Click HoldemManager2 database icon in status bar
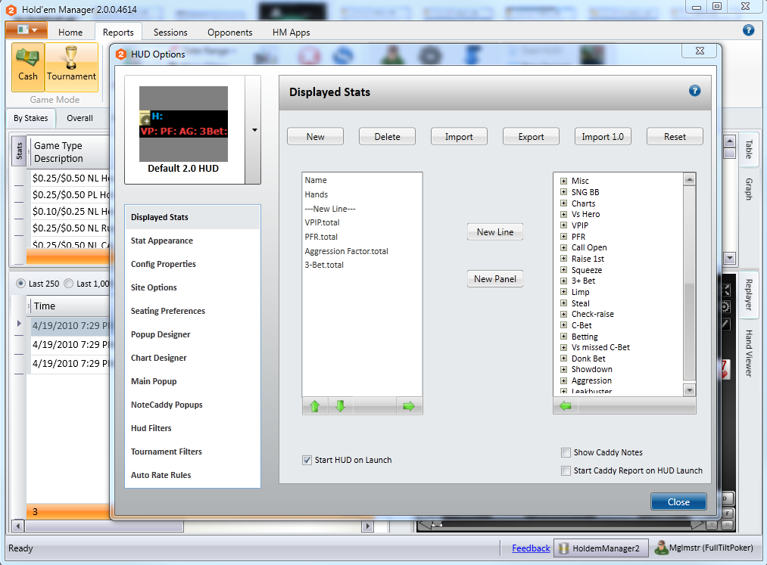The width and height of the screenshot is (767, 565). click(563, 548)
